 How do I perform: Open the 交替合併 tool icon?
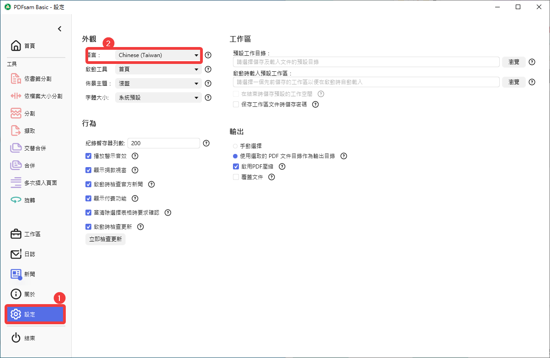(x=16, y=148)
